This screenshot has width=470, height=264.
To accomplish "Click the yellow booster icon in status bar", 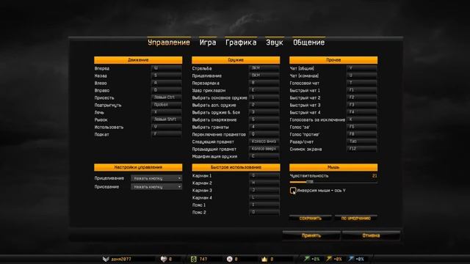I will click(x=329, y=259).
